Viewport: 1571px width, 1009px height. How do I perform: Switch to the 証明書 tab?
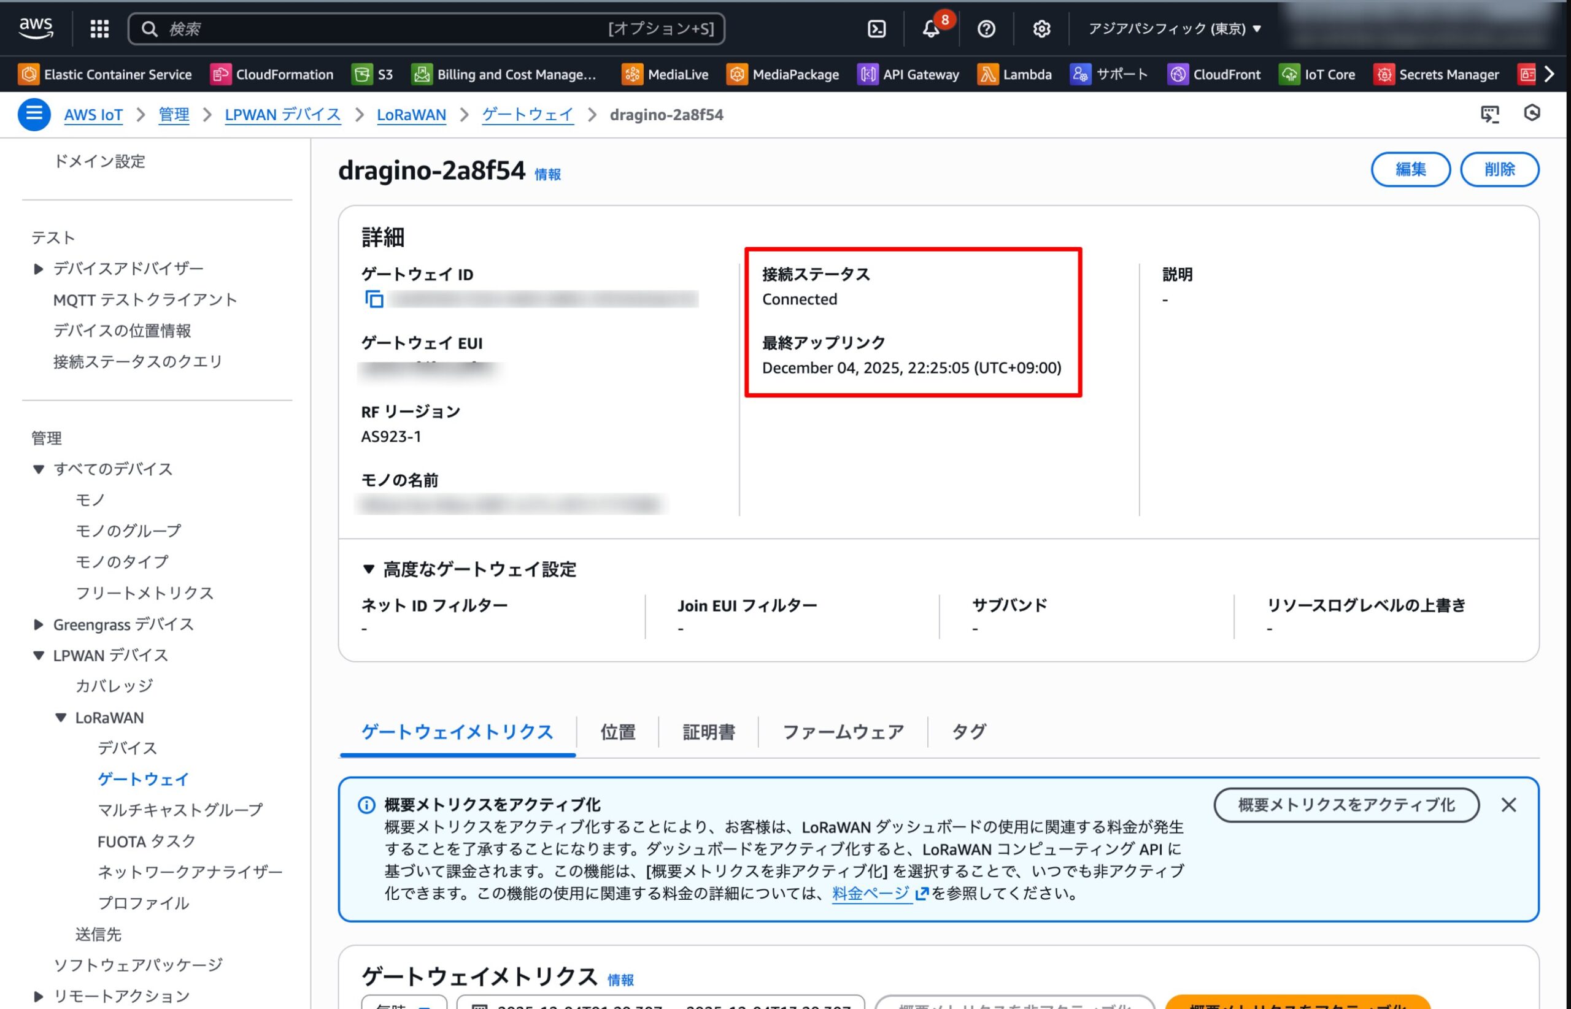coord(709,732)
